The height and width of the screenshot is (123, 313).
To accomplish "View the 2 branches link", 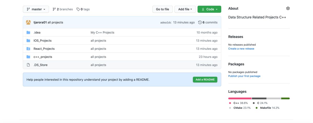I will 63,9.
